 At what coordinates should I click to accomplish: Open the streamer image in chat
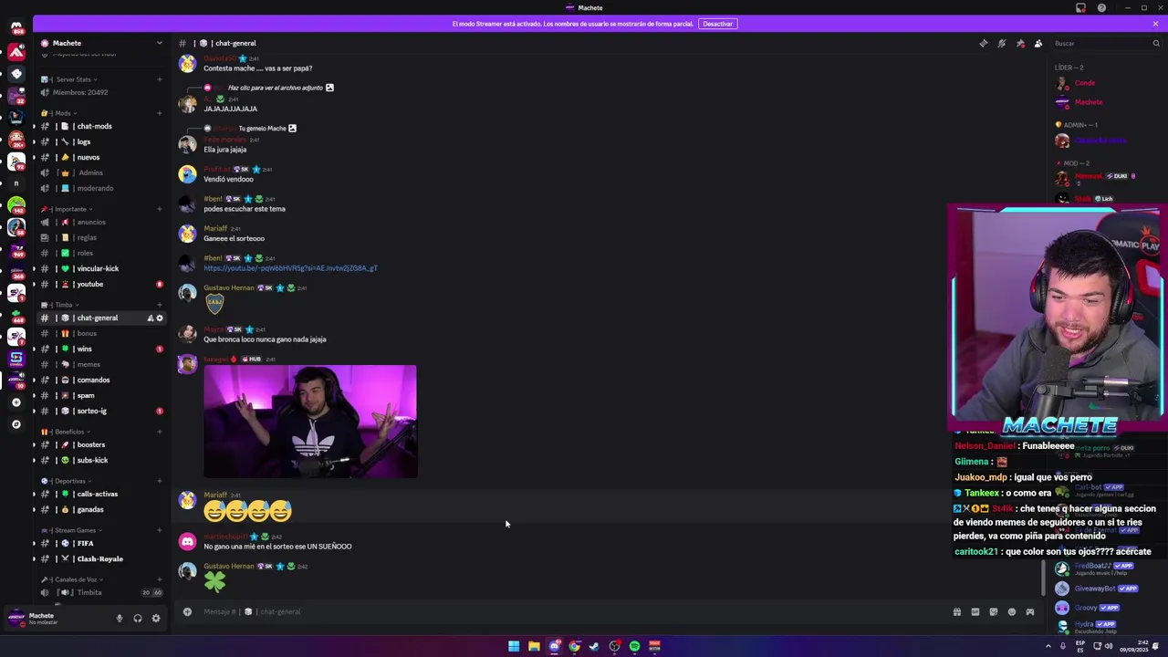coord(310,422)
